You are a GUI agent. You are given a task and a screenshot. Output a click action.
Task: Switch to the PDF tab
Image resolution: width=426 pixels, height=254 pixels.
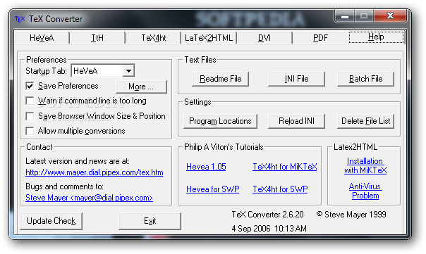pyautogui.click(x=320, y=38)
